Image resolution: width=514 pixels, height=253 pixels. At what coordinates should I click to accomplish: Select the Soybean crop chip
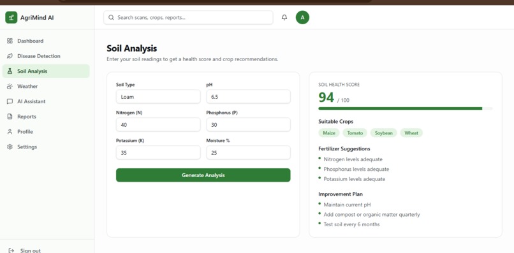click(x=383, y=133)
